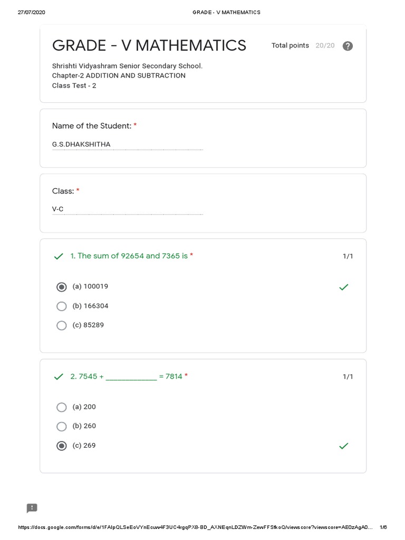Choose option (b) 166304 radio button
This screenshot has width=405, height=540.
62,306
